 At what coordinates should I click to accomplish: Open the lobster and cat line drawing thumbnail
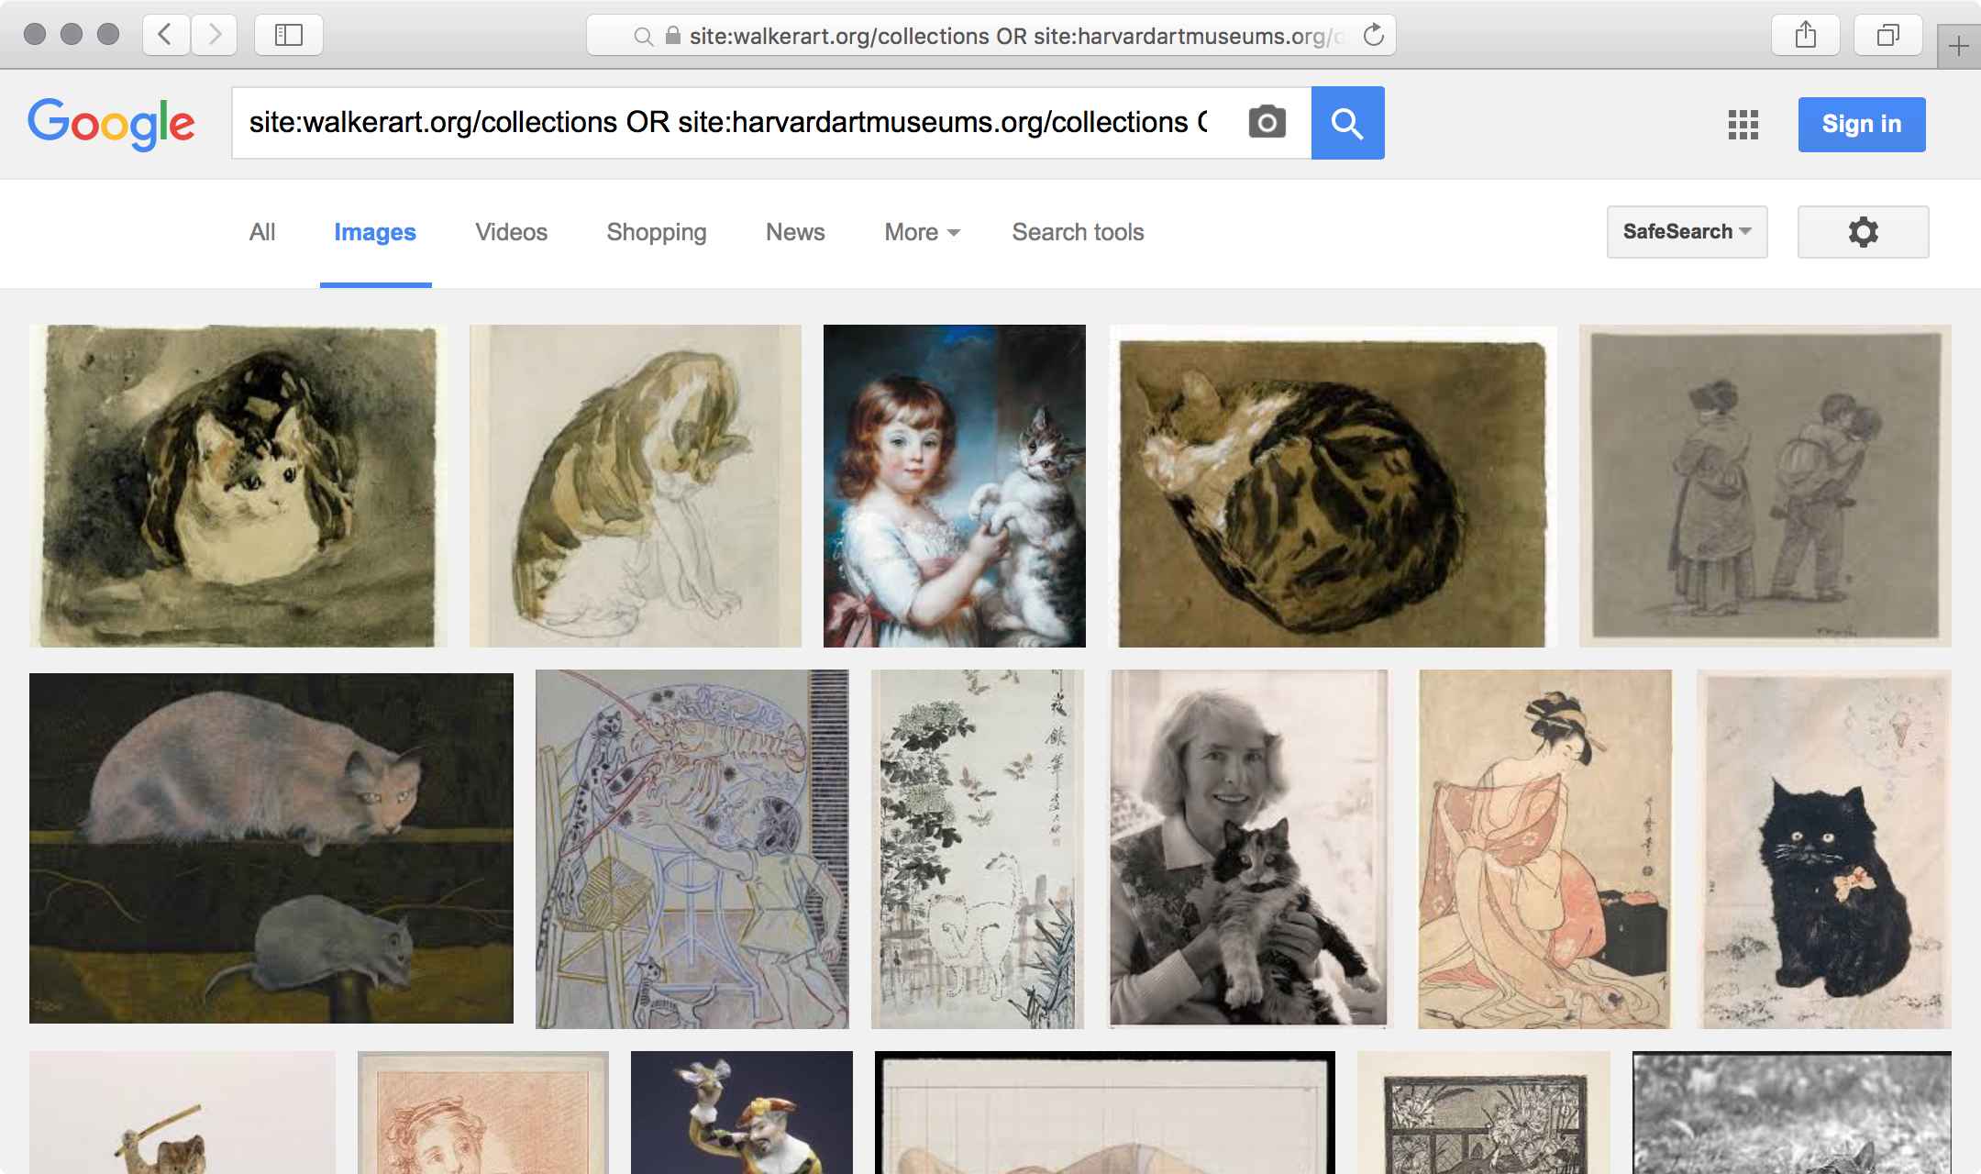click(x=692, y=848)
